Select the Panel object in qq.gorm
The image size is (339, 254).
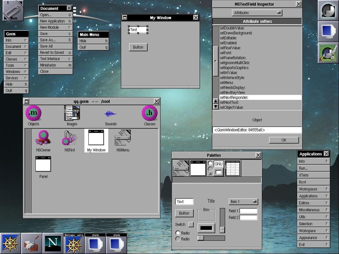point(43,164)
